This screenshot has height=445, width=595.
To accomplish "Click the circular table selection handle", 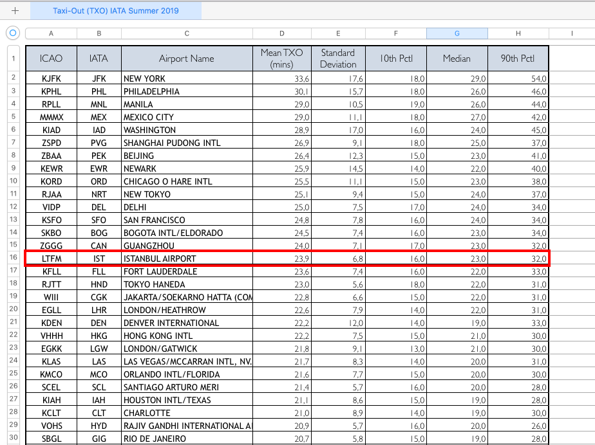I will pyautogui.click(x=14, y=33).
